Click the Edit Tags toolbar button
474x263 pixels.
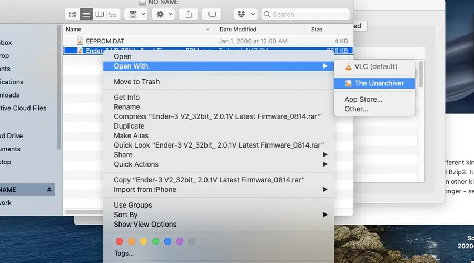coord(212,14)
